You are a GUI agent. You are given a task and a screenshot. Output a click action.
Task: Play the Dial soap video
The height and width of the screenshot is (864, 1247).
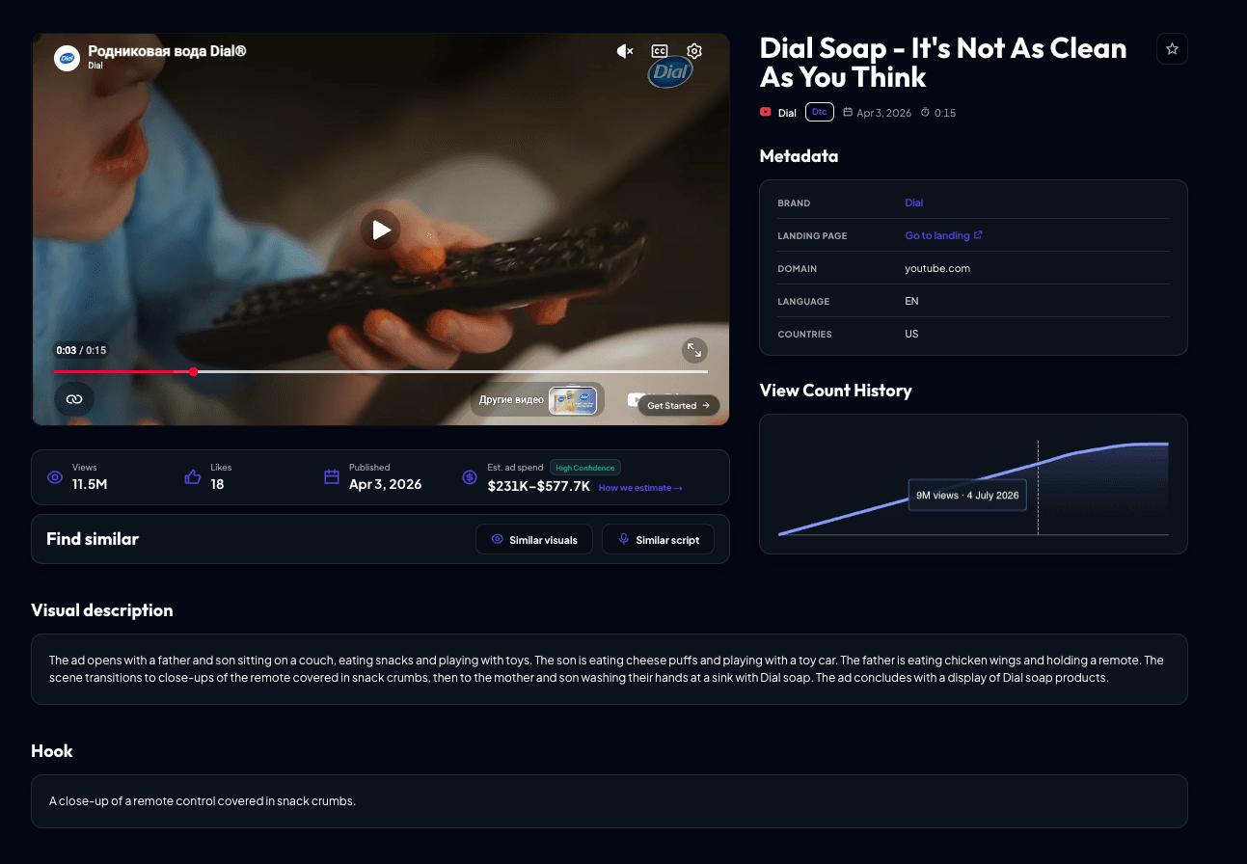coord(381,229)
